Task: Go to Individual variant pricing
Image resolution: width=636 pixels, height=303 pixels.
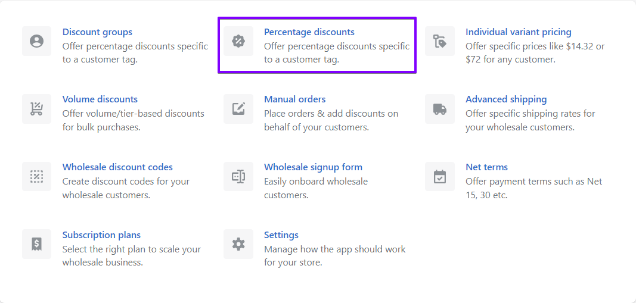Action: (519, 32)
